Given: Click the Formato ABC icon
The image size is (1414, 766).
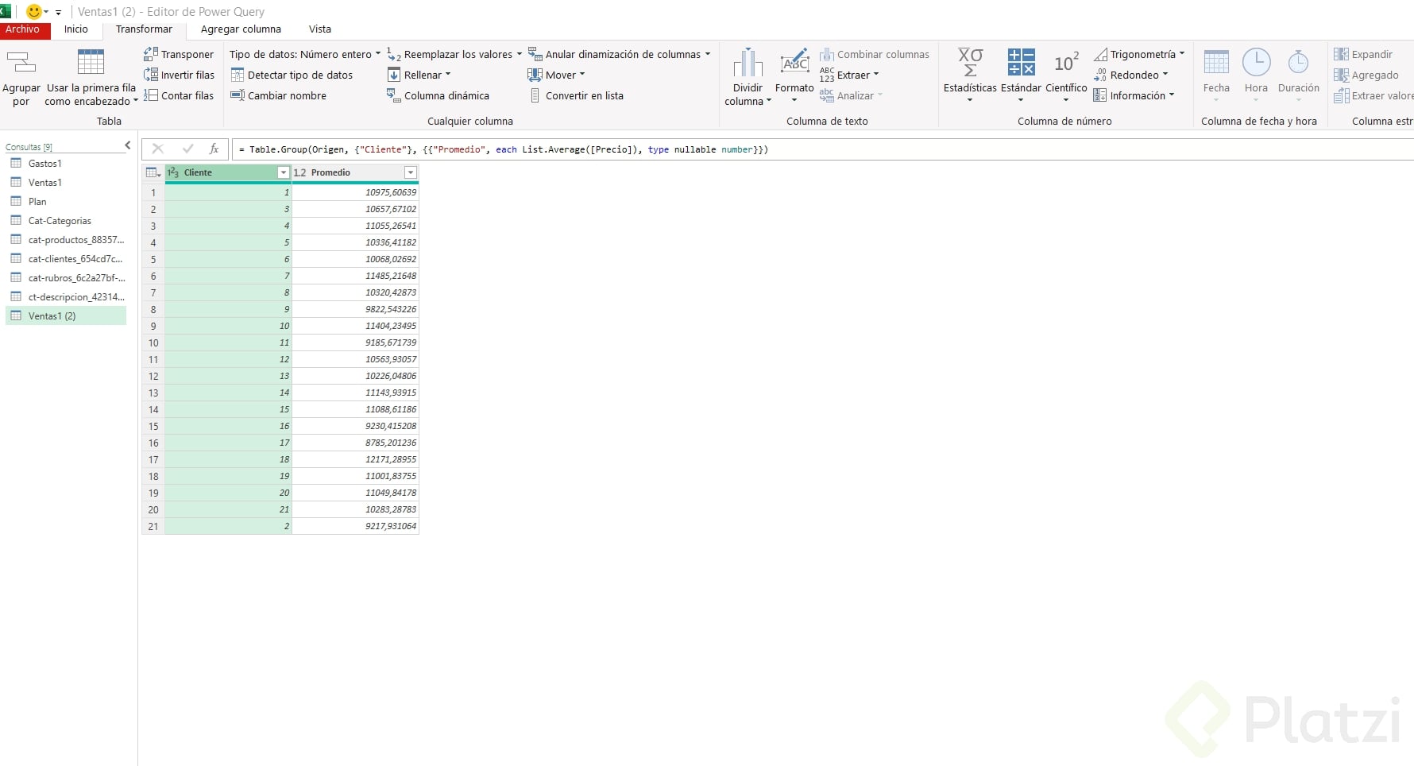Looking at the screenshot, I should [x=794, y=62].
